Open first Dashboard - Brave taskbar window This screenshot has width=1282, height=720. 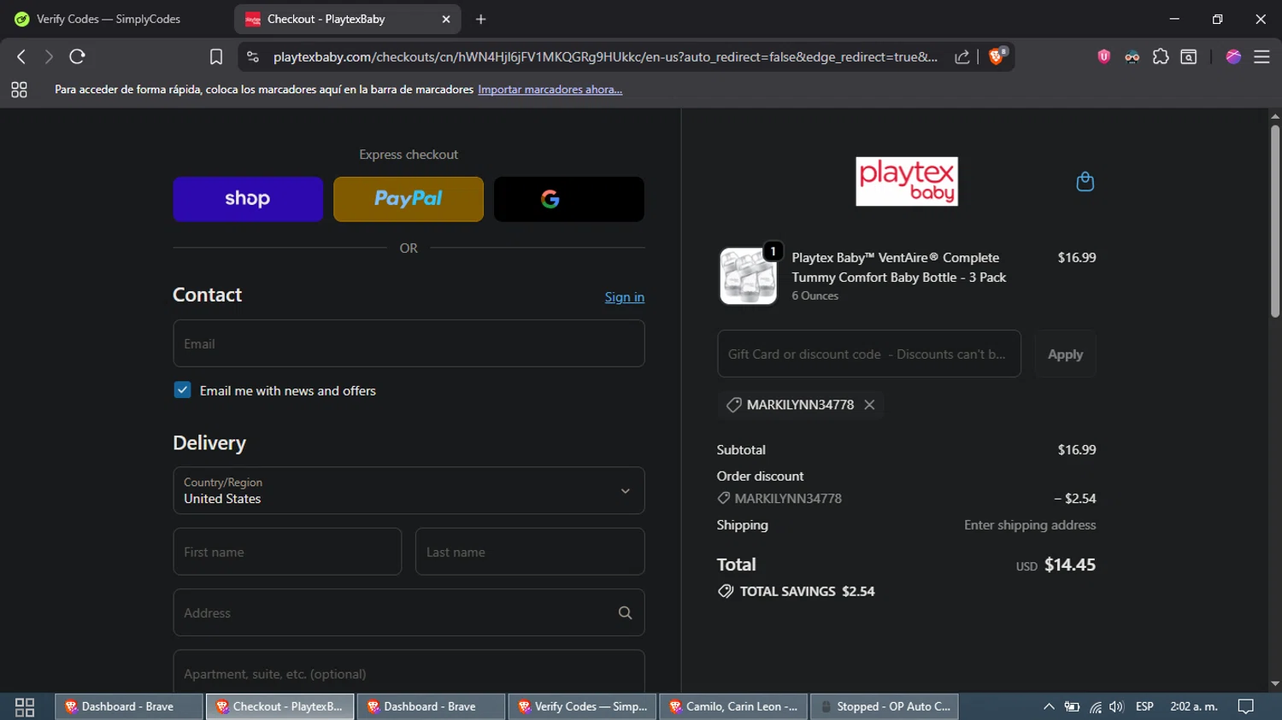pyautogui.click(x=129, y=706)
